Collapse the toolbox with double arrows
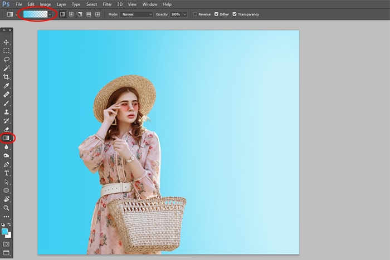 coord(4,30)
